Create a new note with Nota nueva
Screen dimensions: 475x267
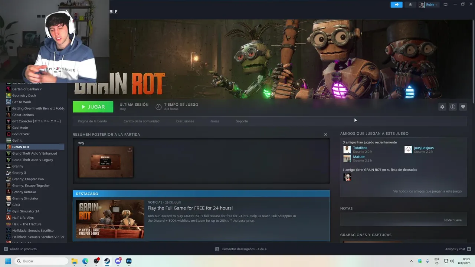pyautogui.click(x=453, y=220)
